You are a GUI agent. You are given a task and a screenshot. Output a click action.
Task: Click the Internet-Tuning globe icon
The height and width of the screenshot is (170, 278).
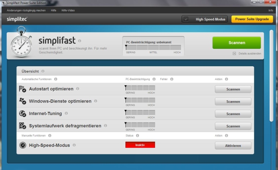pyautogui.click(x=22, y=114)
